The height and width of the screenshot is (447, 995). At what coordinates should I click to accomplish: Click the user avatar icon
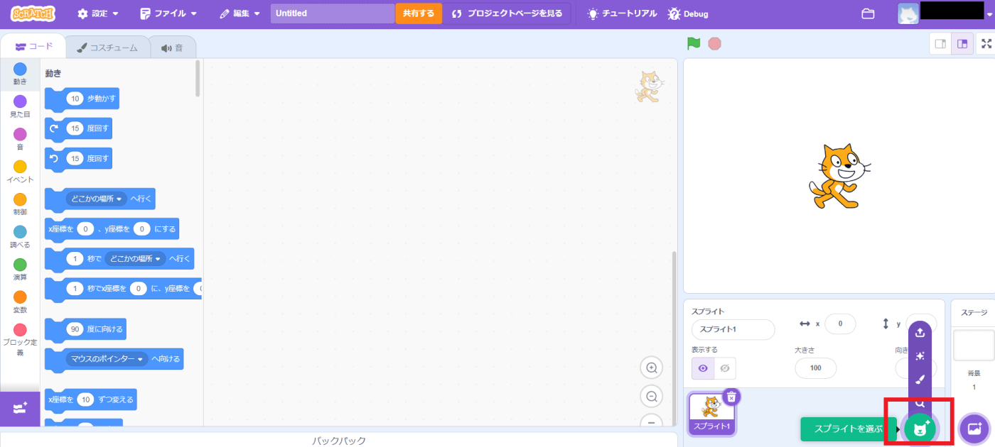(x=908, y=13)
